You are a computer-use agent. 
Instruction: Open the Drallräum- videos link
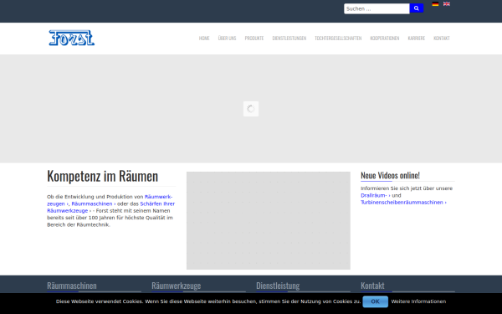pos(375,195)
